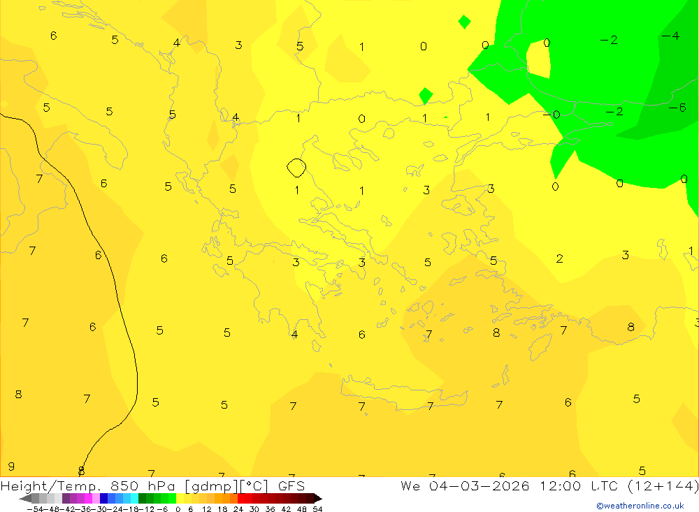The image size is (699, 512).
Task: Click the '[gdmp][°C]' units label
Action: tap(226, 485)
